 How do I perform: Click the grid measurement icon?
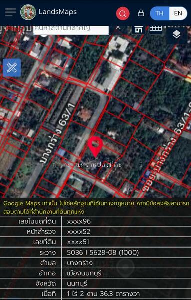point(156,29)
